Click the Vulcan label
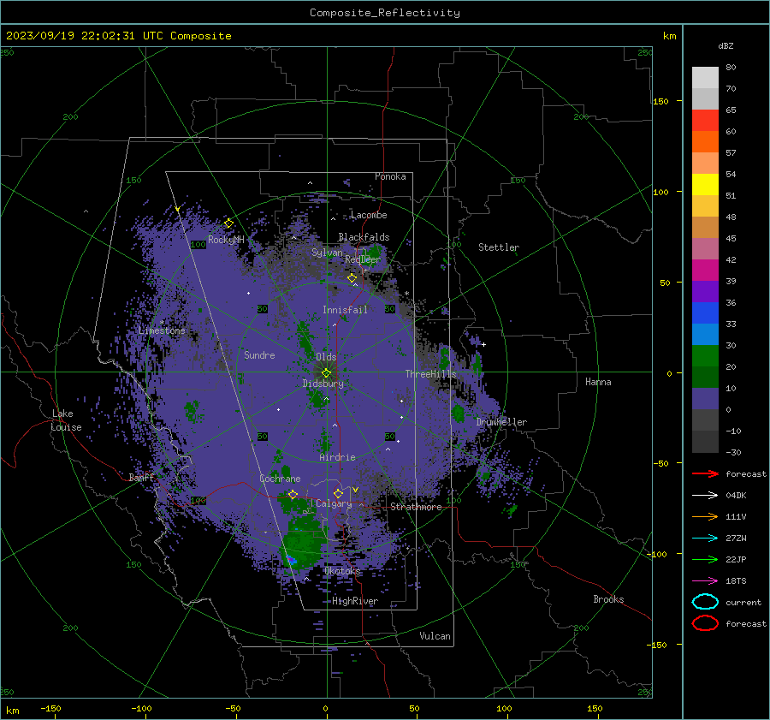 [435, 636]
